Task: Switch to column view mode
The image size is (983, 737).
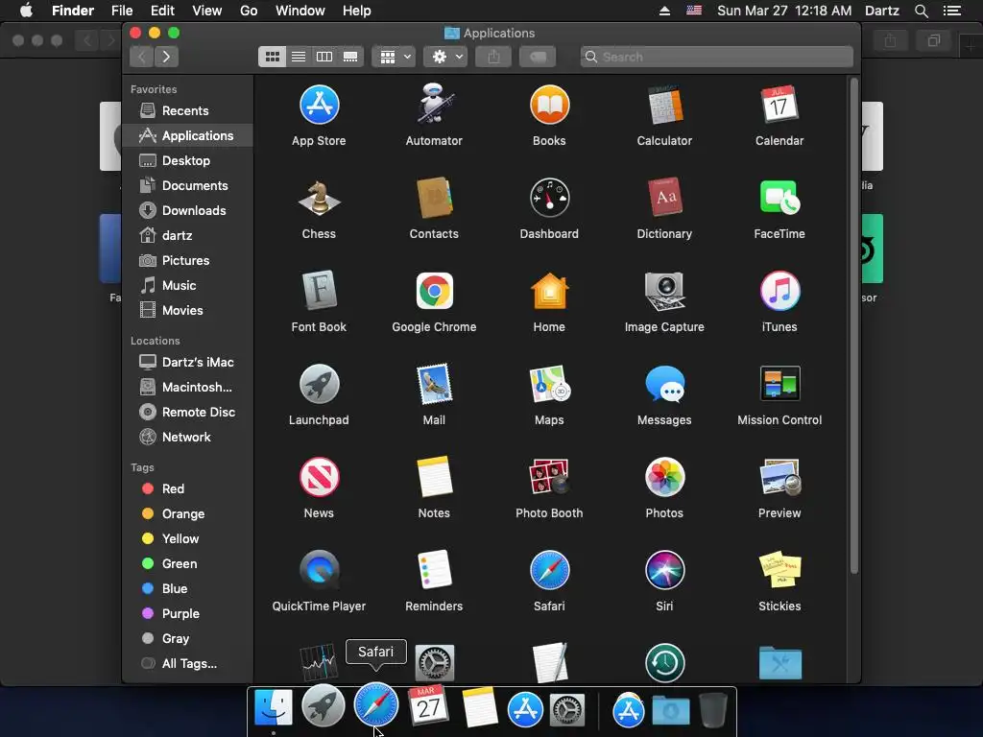Action: [324, 57]
